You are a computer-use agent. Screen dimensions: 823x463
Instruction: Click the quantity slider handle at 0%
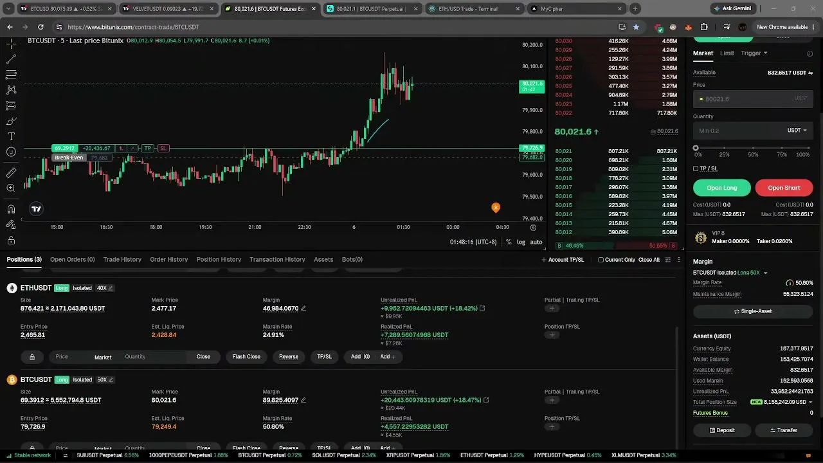point(696,148)
